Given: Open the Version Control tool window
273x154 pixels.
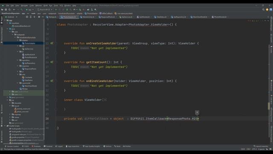Looking at the screenshot, I should point(12,146).
